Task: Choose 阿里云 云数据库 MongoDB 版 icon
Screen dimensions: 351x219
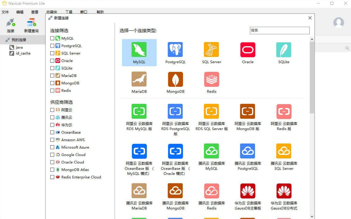Action: (248, 111)
